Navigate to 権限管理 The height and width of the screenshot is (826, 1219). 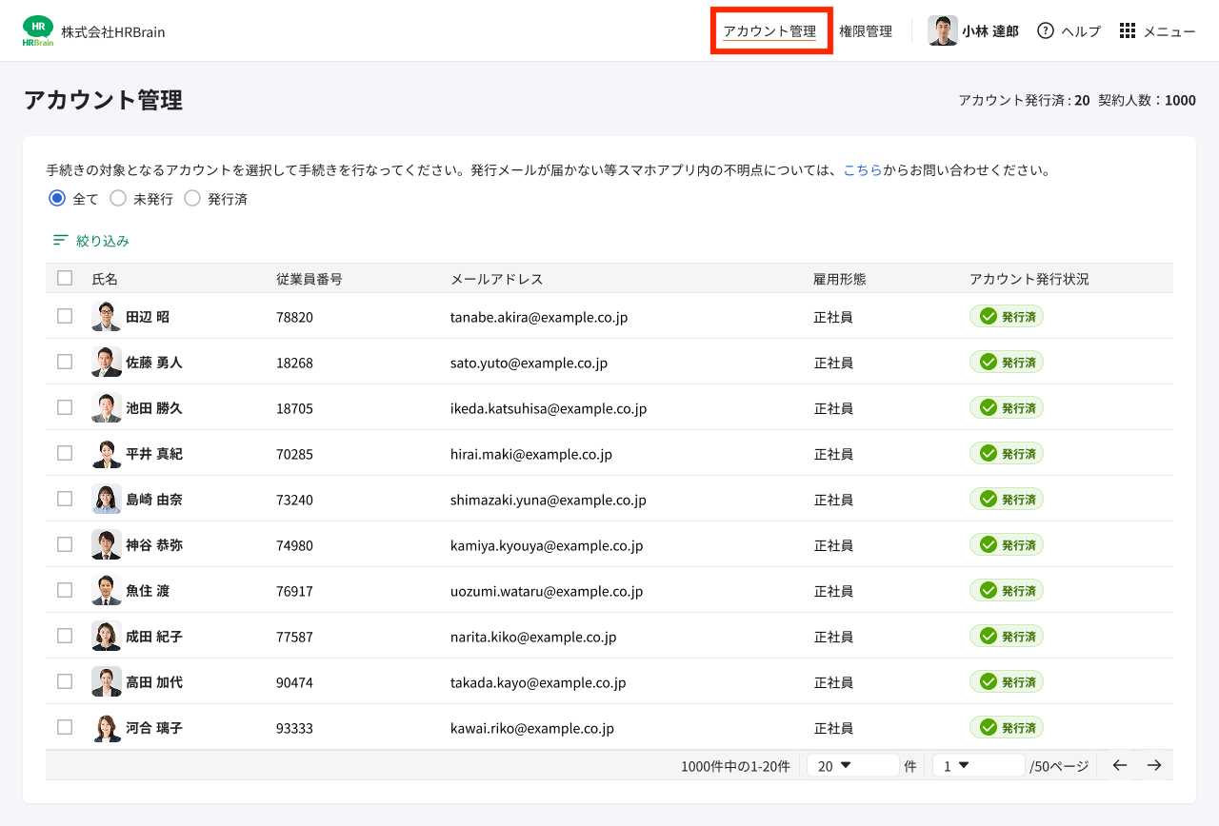tap(866, 30)
